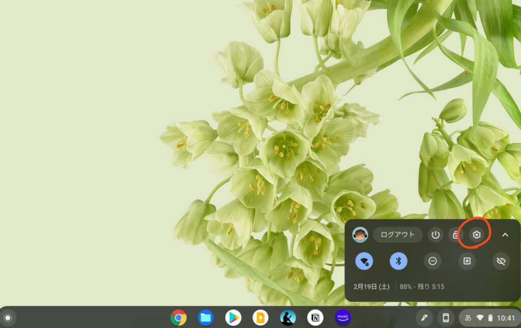Click the battery icon in status tray
The width and height of the screenshot is (521, 328).
coord(490,318)
